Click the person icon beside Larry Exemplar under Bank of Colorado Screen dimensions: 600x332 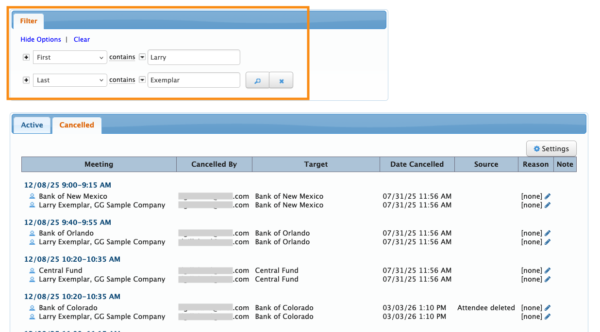tap(32, 316)
